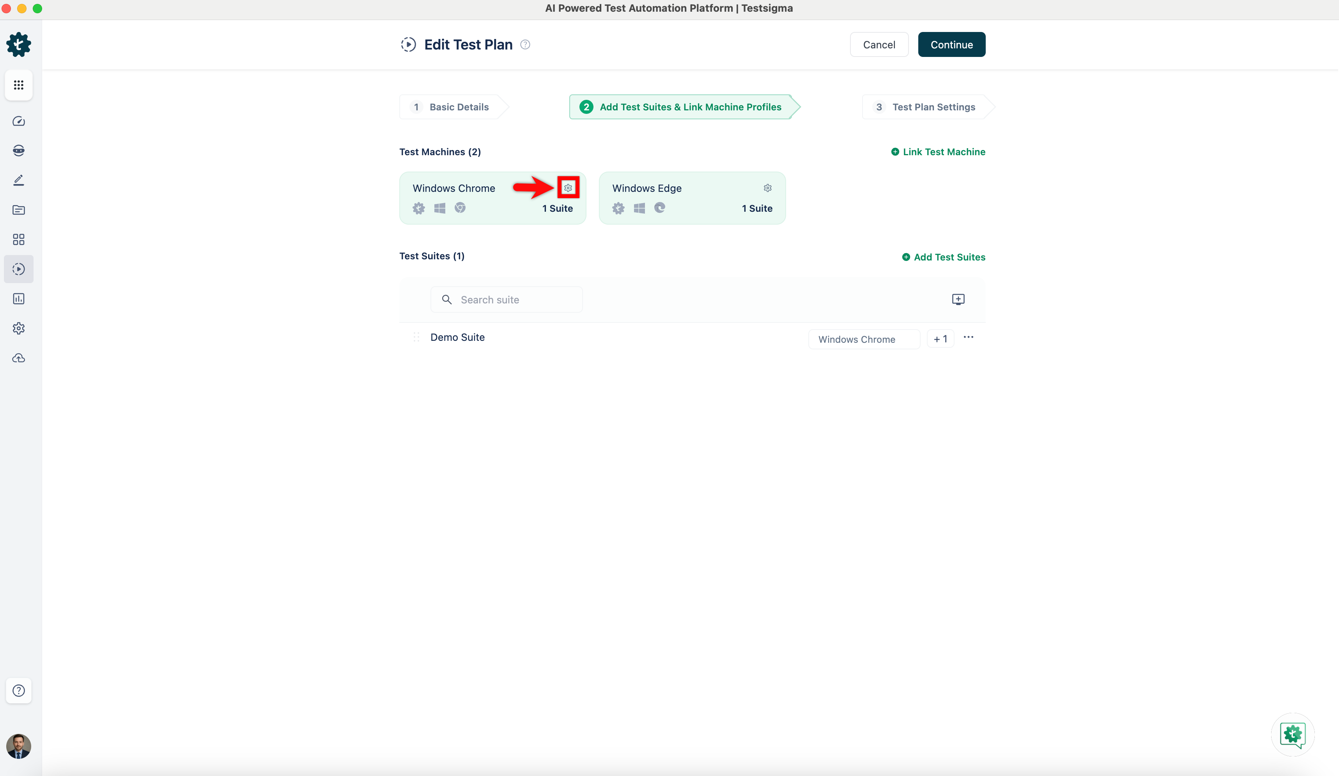Open the Dashboard gauge icon
Screen dimensions: 1339x776
click(19, 121)
